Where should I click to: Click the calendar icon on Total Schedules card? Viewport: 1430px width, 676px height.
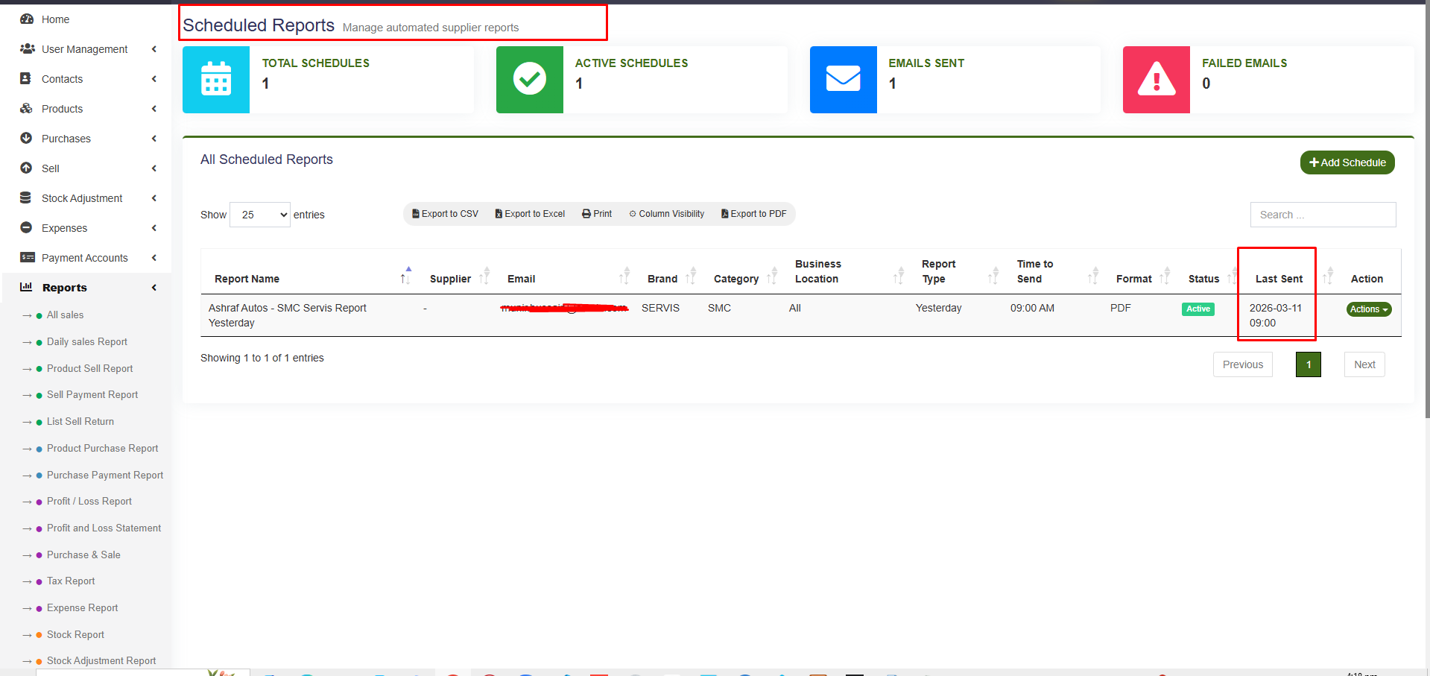(215, 80)
